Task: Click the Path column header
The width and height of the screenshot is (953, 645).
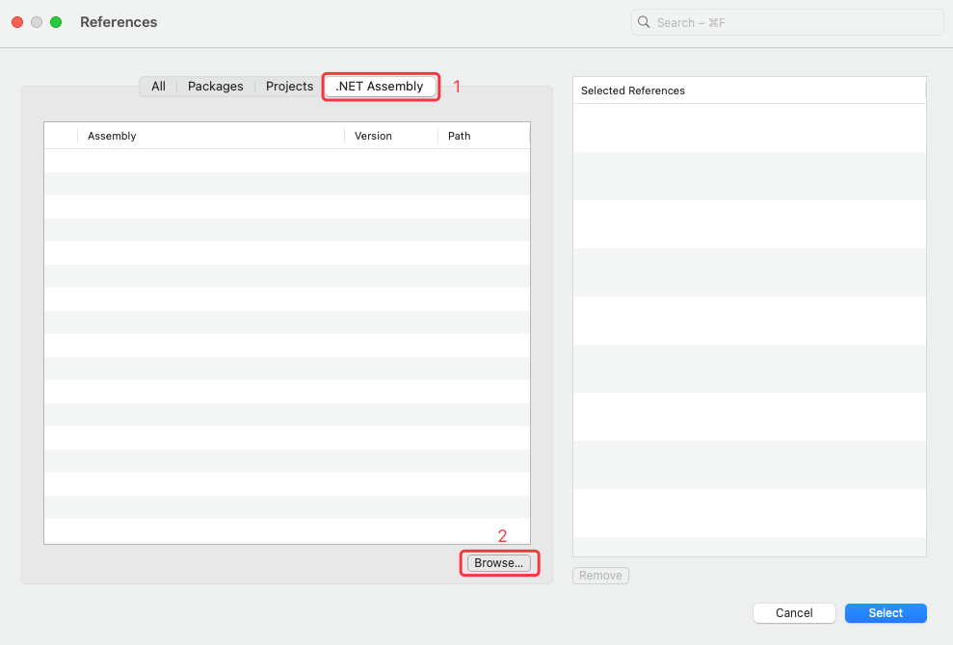Action: (x=482, y=136)
